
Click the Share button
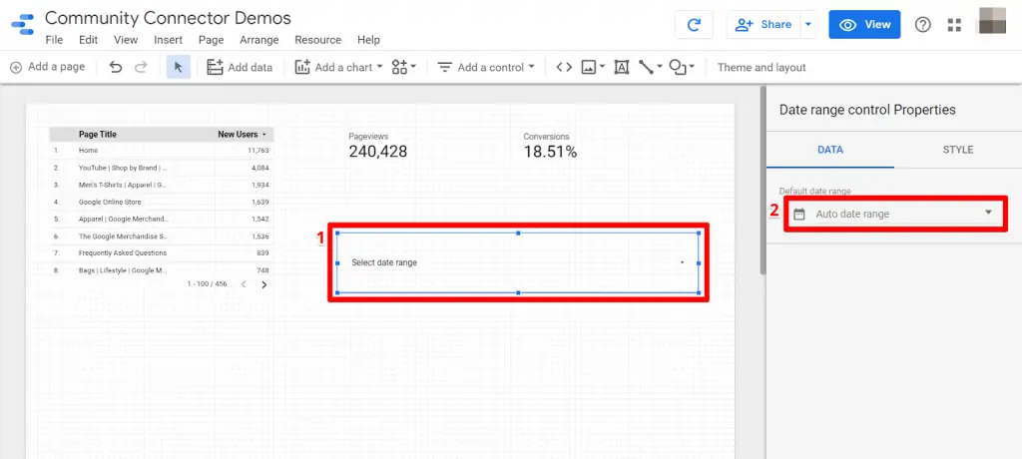(764, 25)
